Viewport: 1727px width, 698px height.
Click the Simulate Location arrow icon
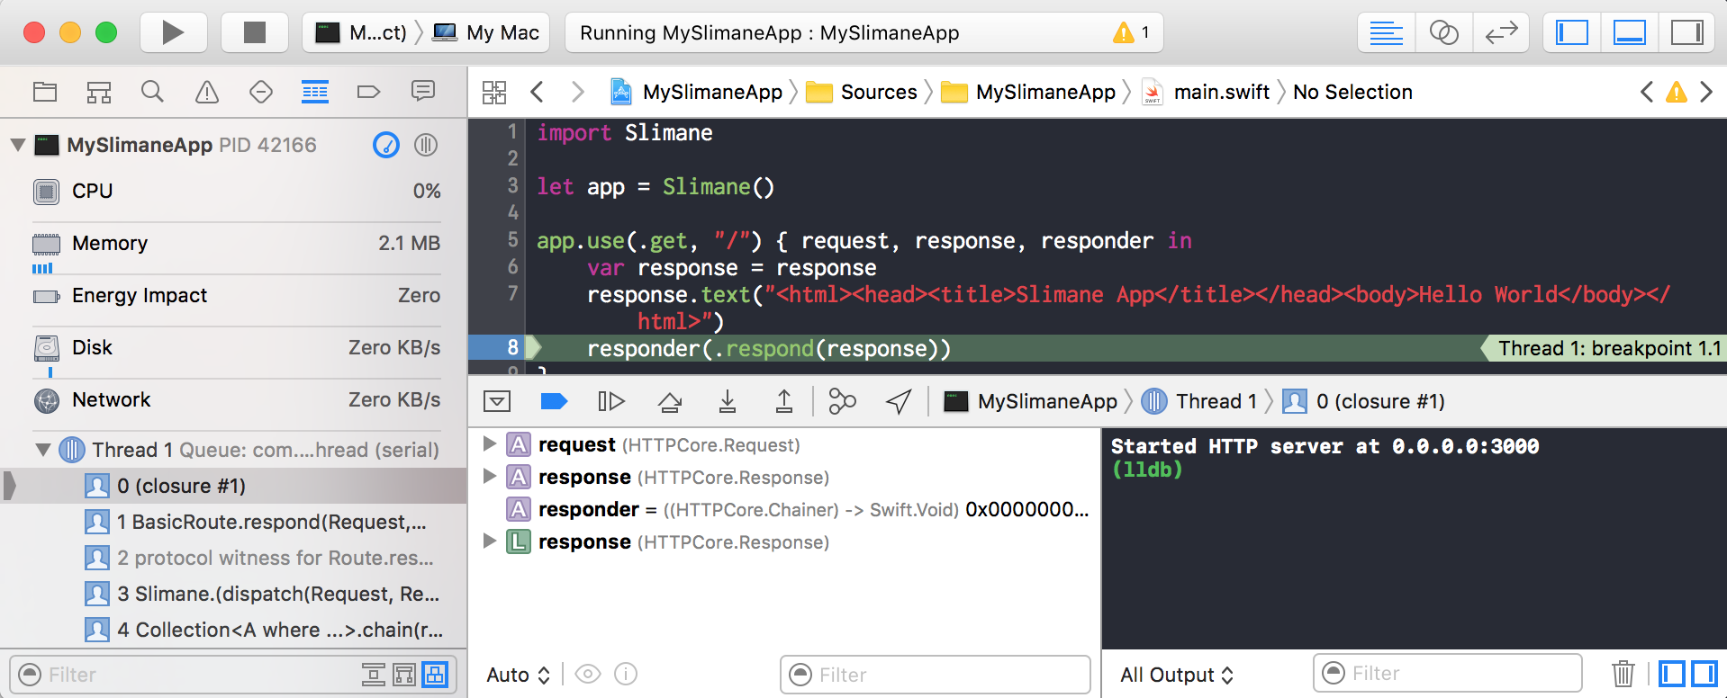899,401
